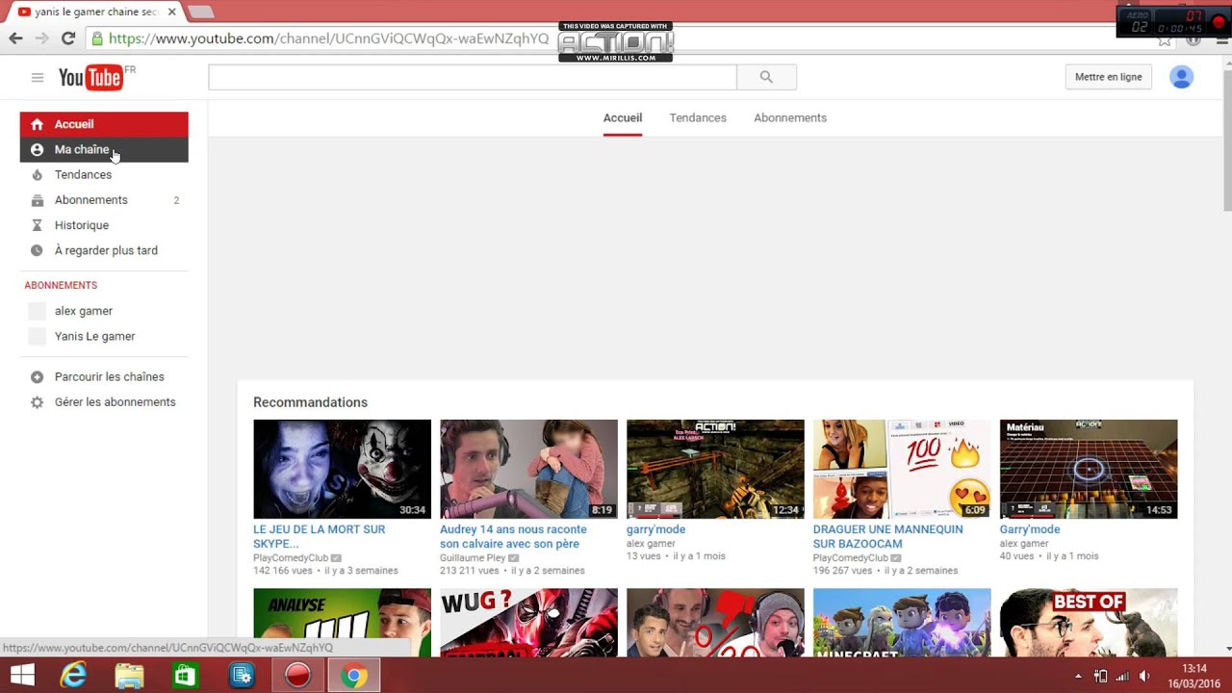1232x693 pixels.
Task: Click the volume speaker tray icon
Action: click(1144, 676)
